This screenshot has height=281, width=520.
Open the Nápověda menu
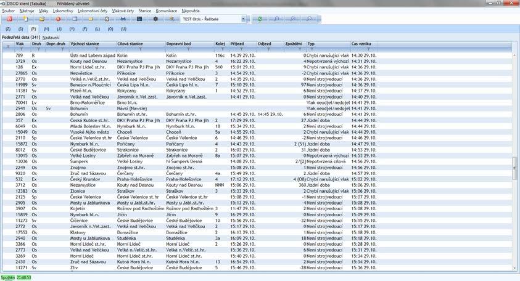pos(191,11)
